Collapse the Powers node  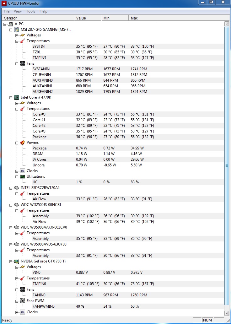[x=17, y=143]
